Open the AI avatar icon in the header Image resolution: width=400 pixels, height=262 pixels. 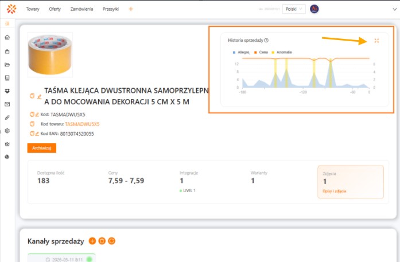click(x=314, y=9)
